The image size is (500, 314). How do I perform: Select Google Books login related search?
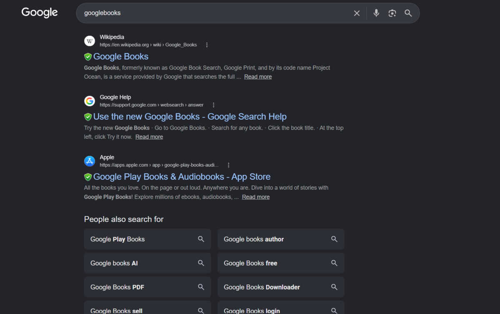pos(281,308)
